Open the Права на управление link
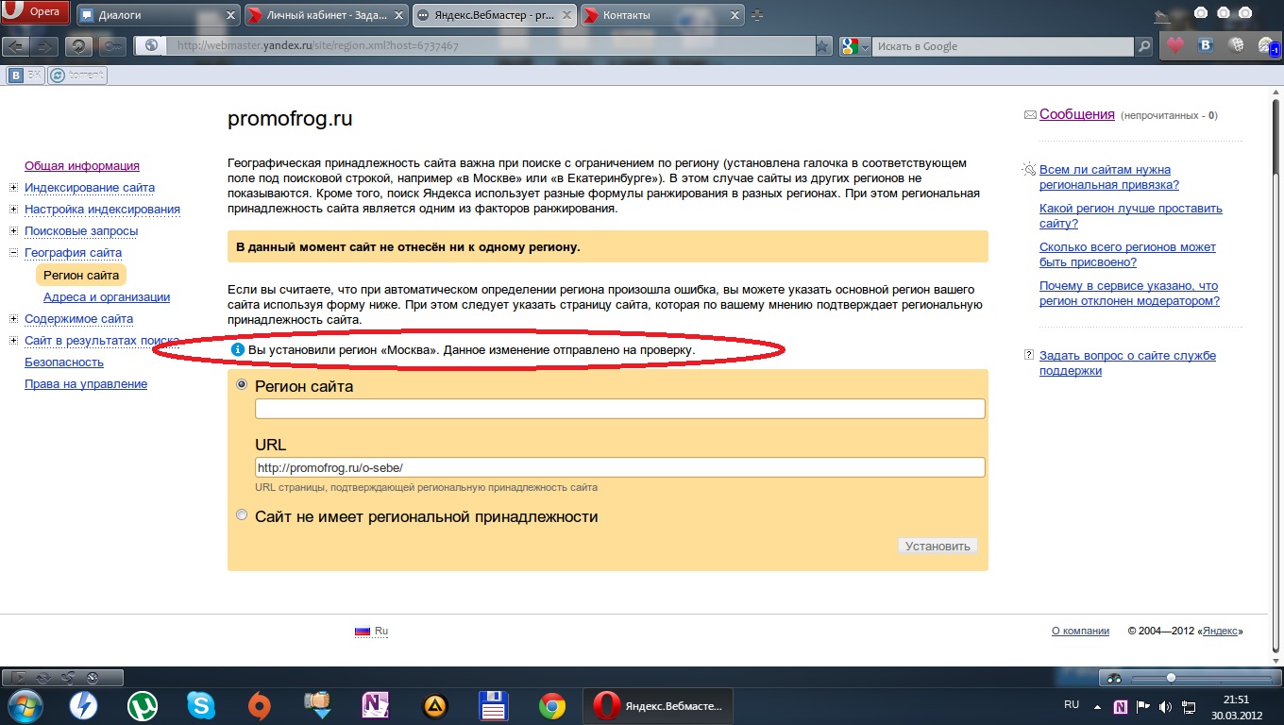 pos(86,384)
